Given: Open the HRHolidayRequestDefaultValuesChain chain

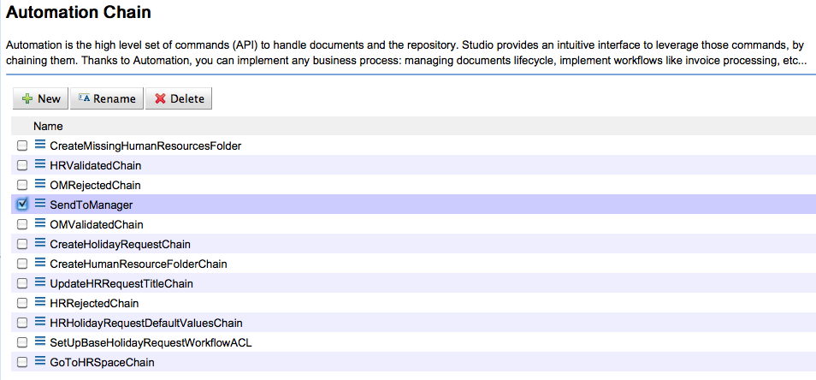Looking at the screenshot, I should click(146, 324).
